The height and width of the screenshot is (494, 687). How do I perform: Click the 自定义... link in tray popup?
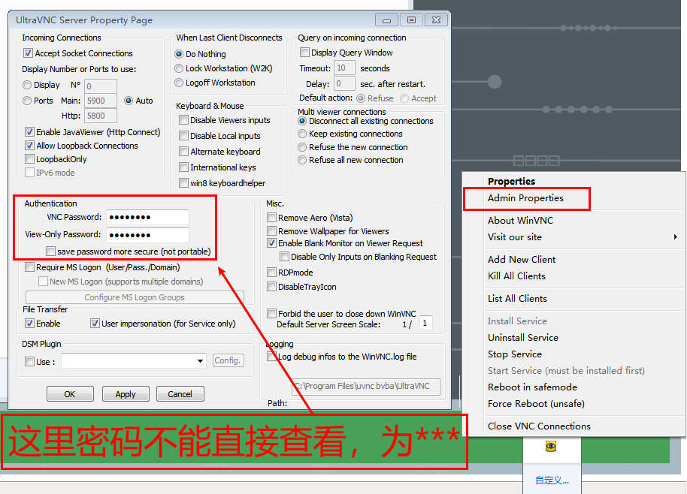552,480
